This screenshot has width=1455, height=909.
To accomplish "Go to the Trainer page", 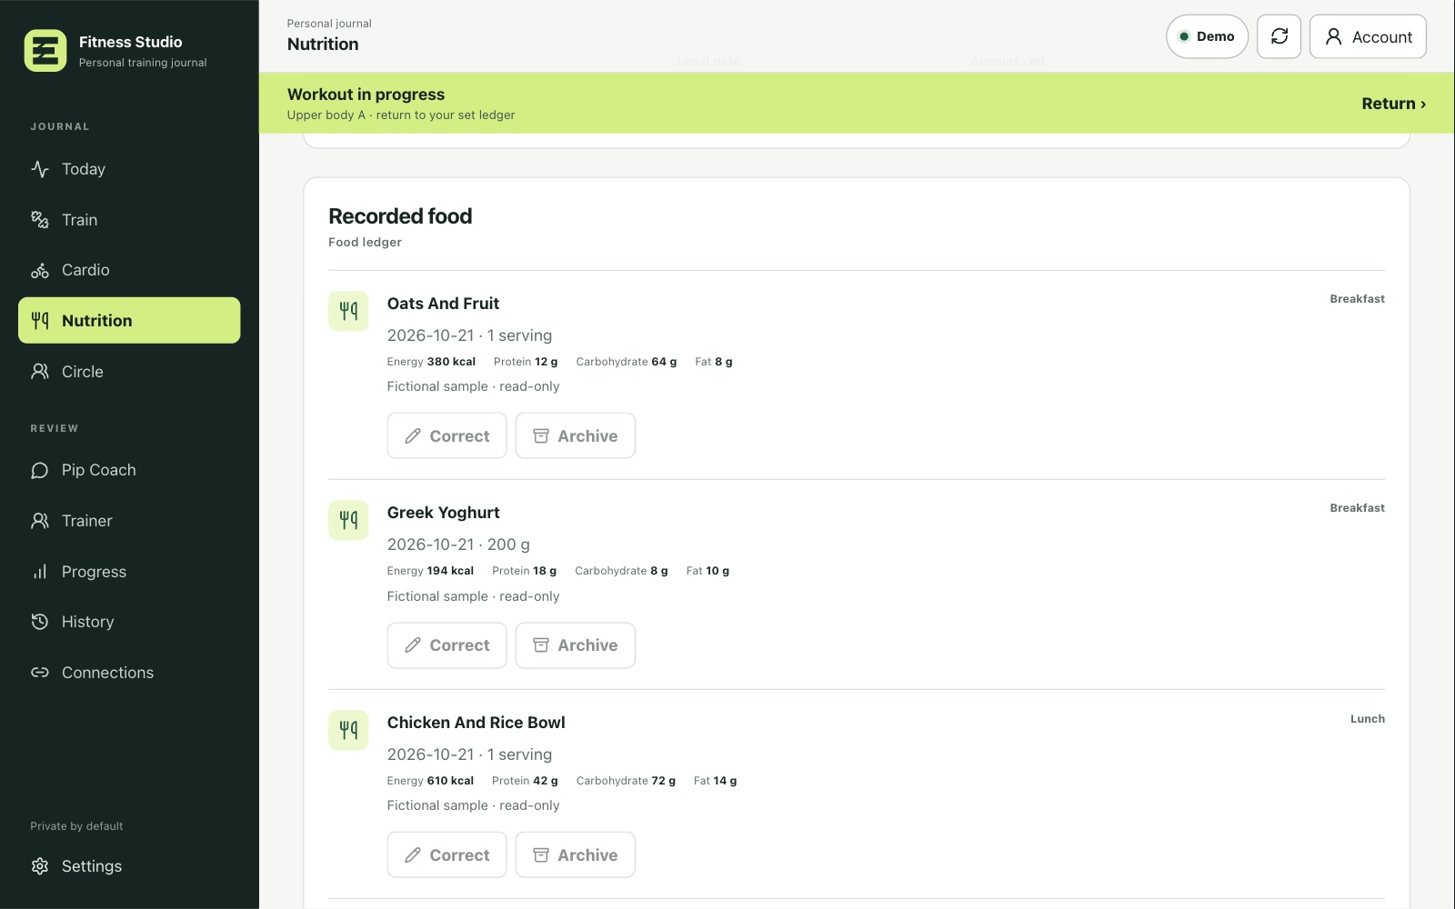I will tap(129, 521).
